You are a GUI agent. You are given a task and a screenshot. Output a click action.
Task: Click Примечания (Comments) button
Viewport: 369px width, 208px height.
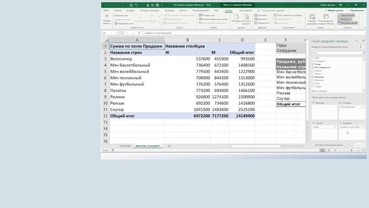(x=356, y=10)
